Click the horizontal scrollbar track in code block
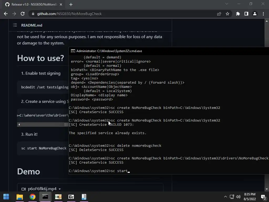Image resolution: width=269 pixels, height=202 pixels. (43, 124)
